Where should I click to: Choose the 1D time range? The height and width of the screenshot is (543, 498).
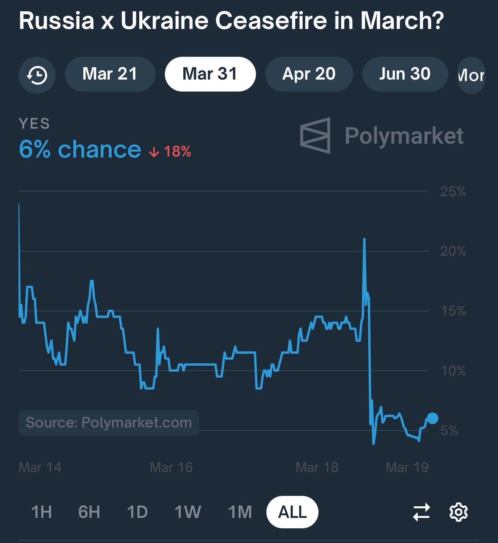[x=137, y=512]
